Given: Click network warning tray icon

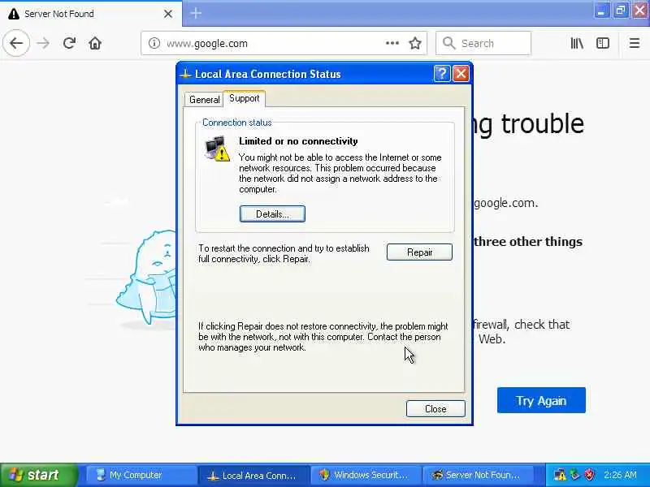Looking at the screenshot, I should (x=560, y=475).
